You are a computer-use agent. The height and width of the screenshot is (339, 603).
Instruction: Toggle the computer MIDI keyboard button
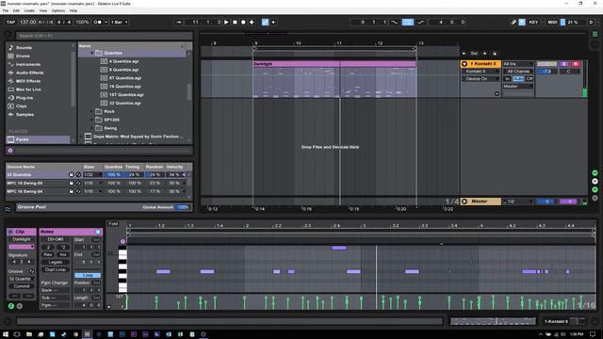[x=522, y=23]
